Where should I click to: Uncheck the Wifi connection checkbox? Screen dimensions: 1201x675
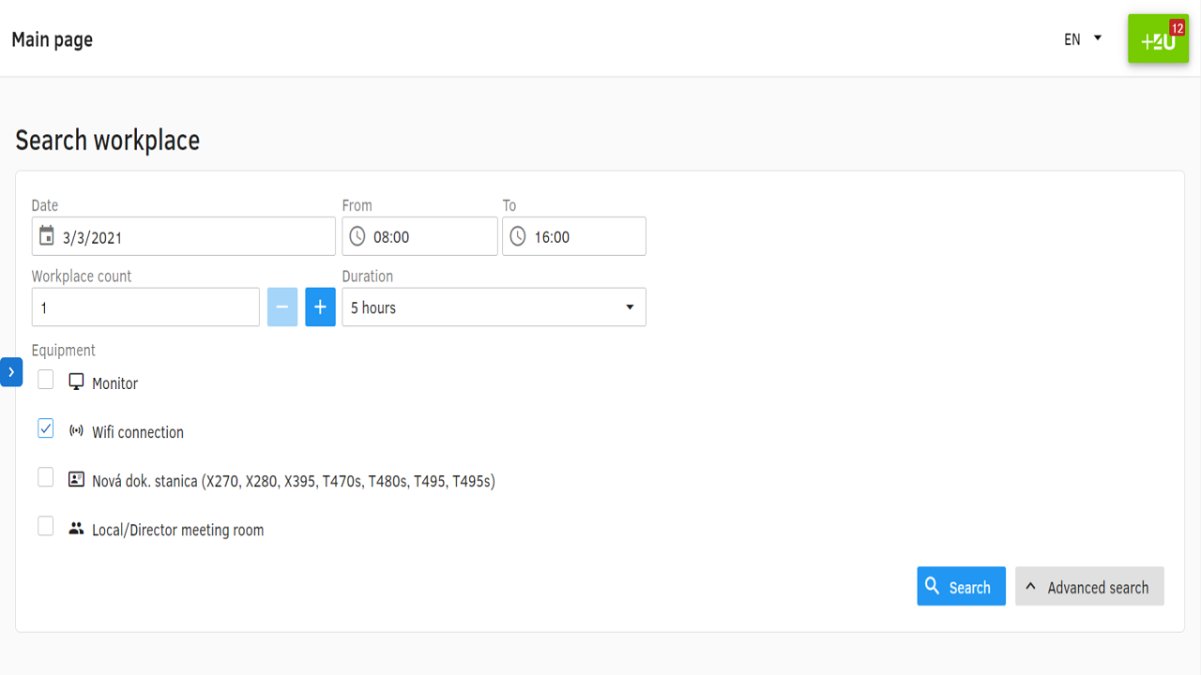[46, 428]
